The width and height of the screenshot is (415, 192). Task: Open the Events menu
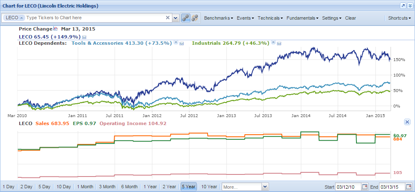(245, 18)
